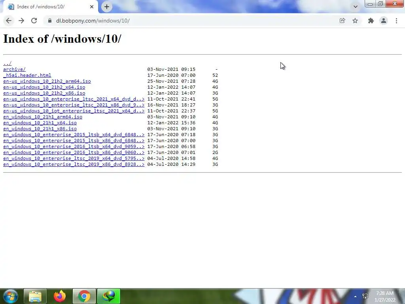Open _h5ai.header.html link
This screenshot has height=304, width=405.
click(27, 75)
